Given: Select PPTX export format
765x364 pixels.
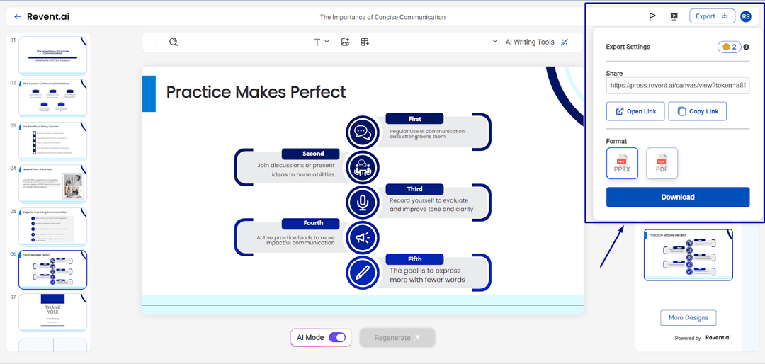Looking at the screenshot, I should (622, 163).
